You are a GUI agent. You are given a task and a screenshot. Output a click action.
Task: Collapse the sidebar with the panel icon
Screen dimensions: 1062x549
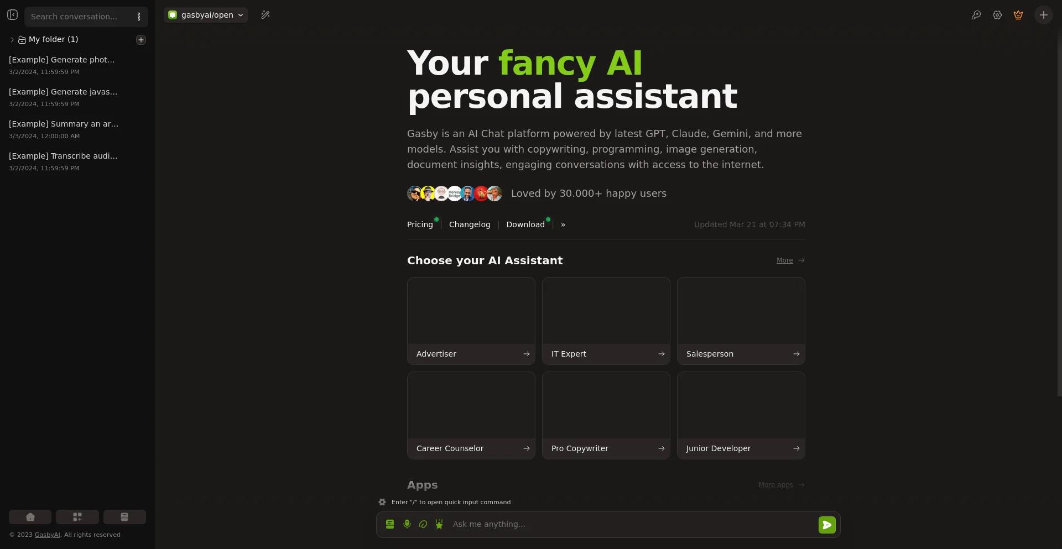pos(13,15)
